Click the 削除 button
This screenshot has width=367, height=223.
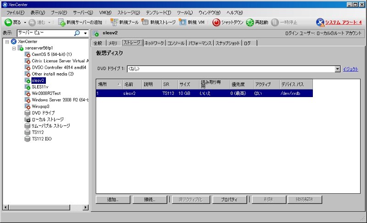coord(269,200)
